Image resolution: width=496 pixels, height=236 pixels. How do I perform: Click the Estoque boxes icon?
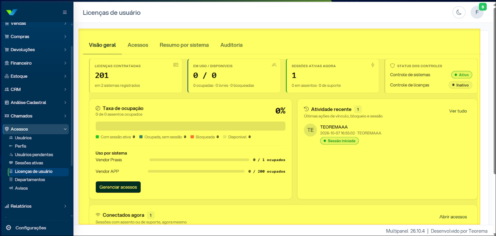click(7, 76)
